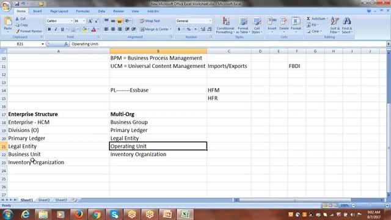The height and width of the screenshot is (220, 391).
Task: Click the Shrink Font icon
Action: pos(97,21)
